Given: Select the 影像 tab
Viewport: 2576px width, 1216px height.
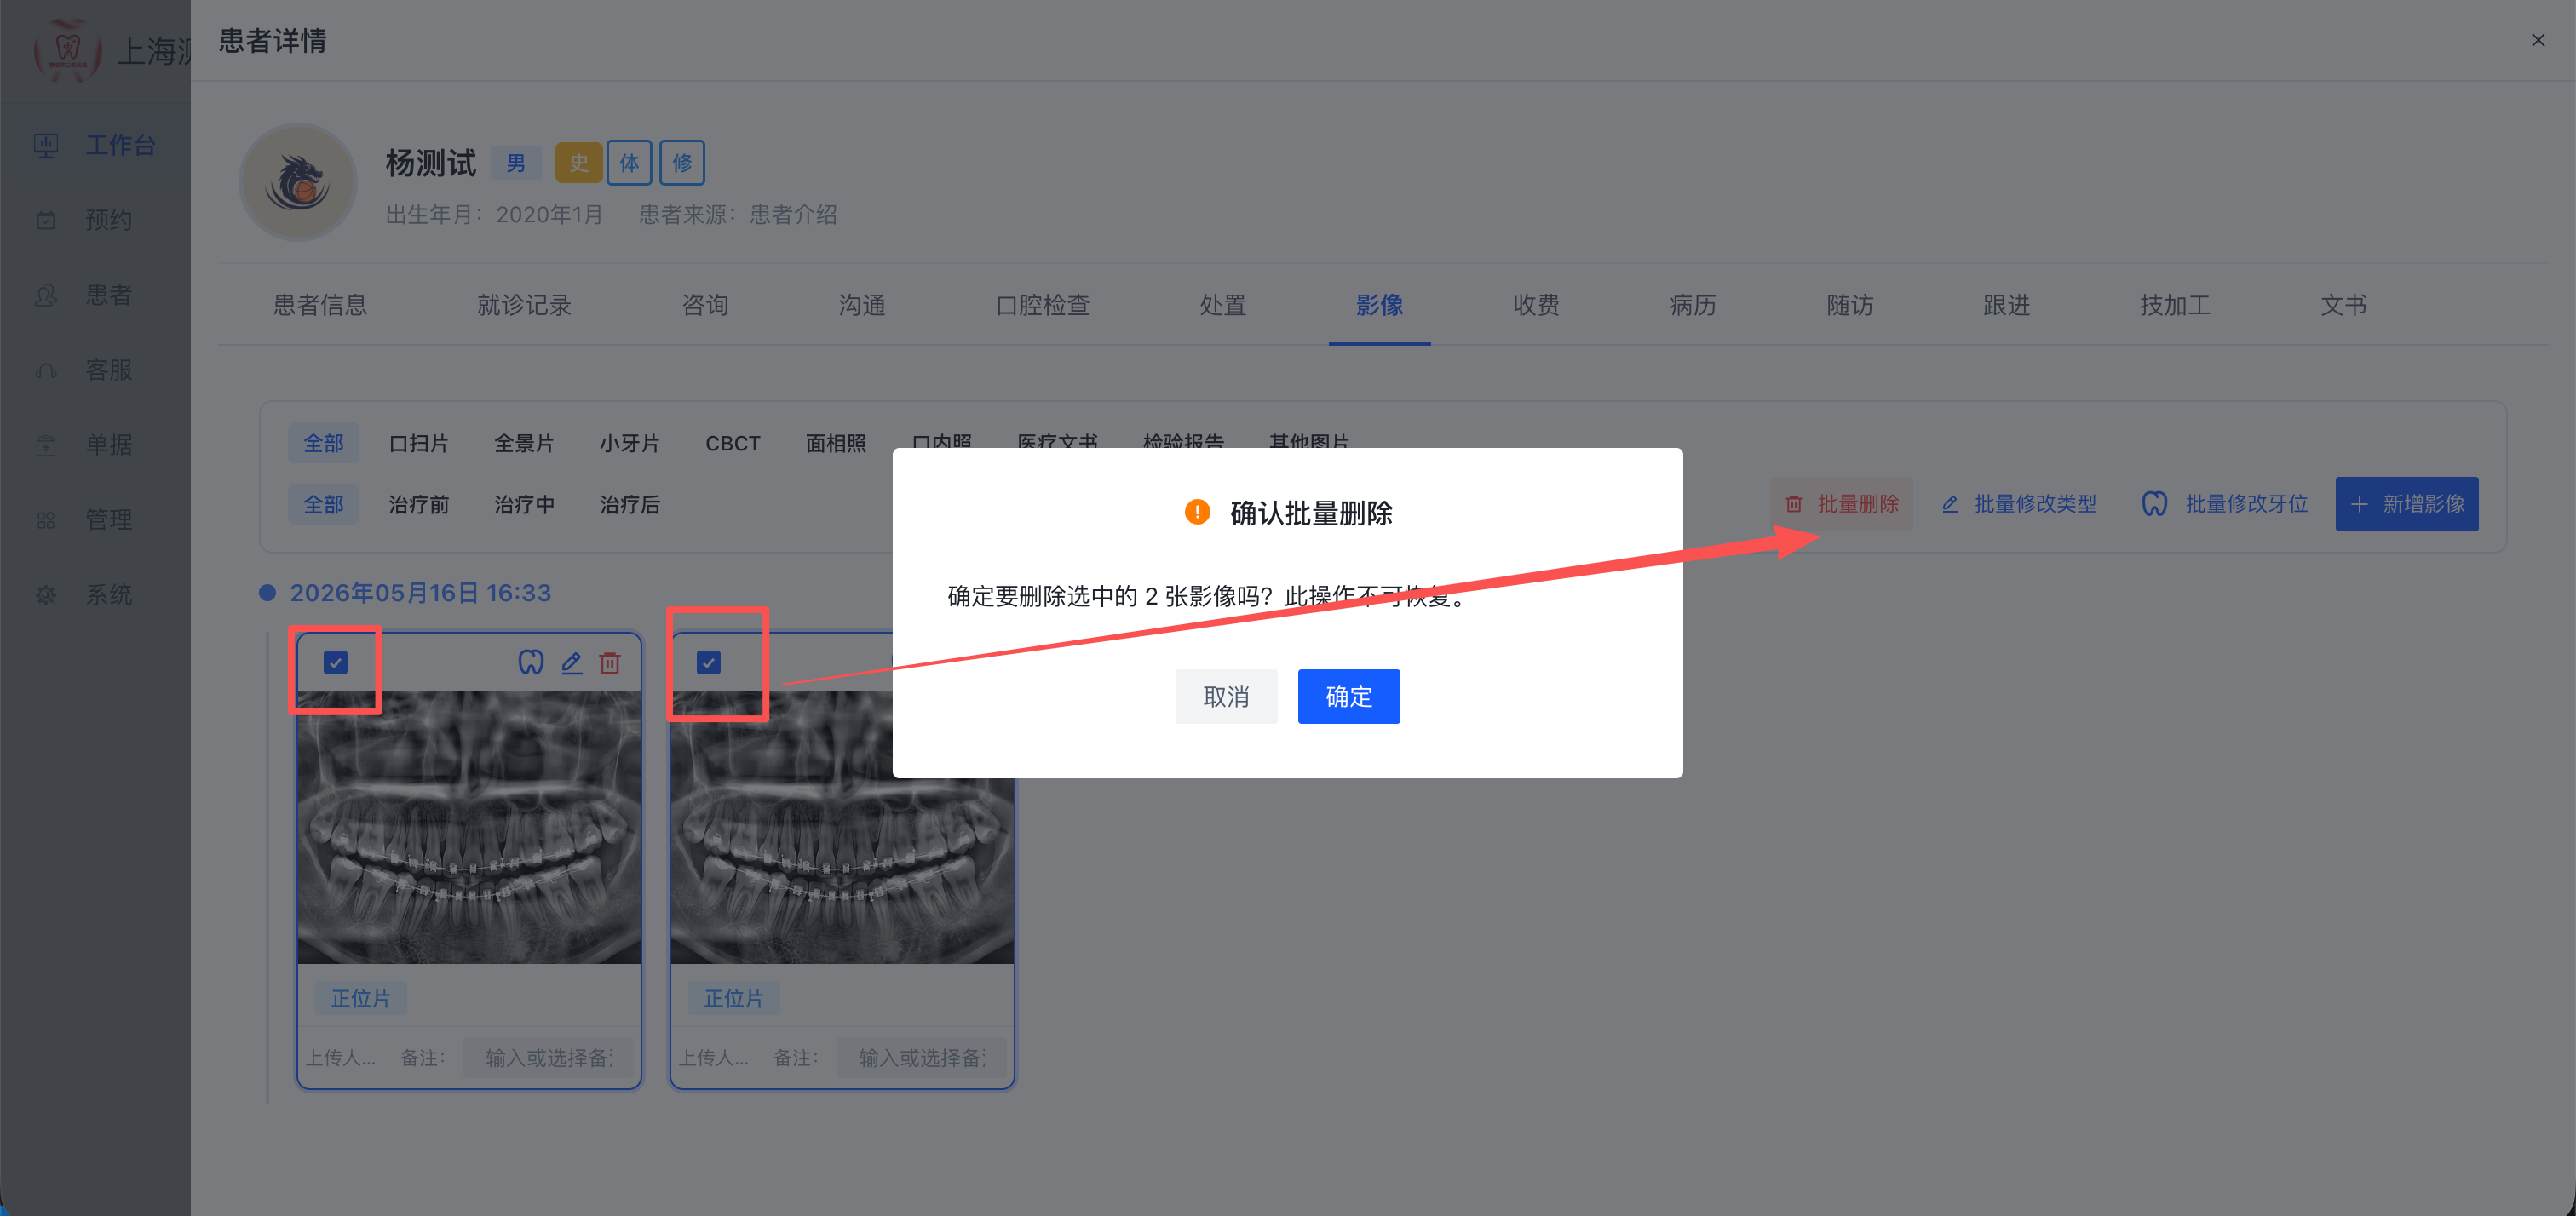Looking at the screenshot, I should point(1379,305).
